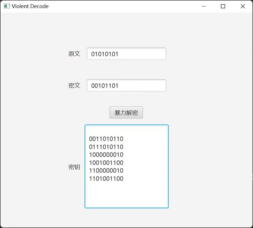Image resolution: width=253 pixels, height=228 pixels.
Task: Click on result key 1001001100
Action: click(106, 163)
